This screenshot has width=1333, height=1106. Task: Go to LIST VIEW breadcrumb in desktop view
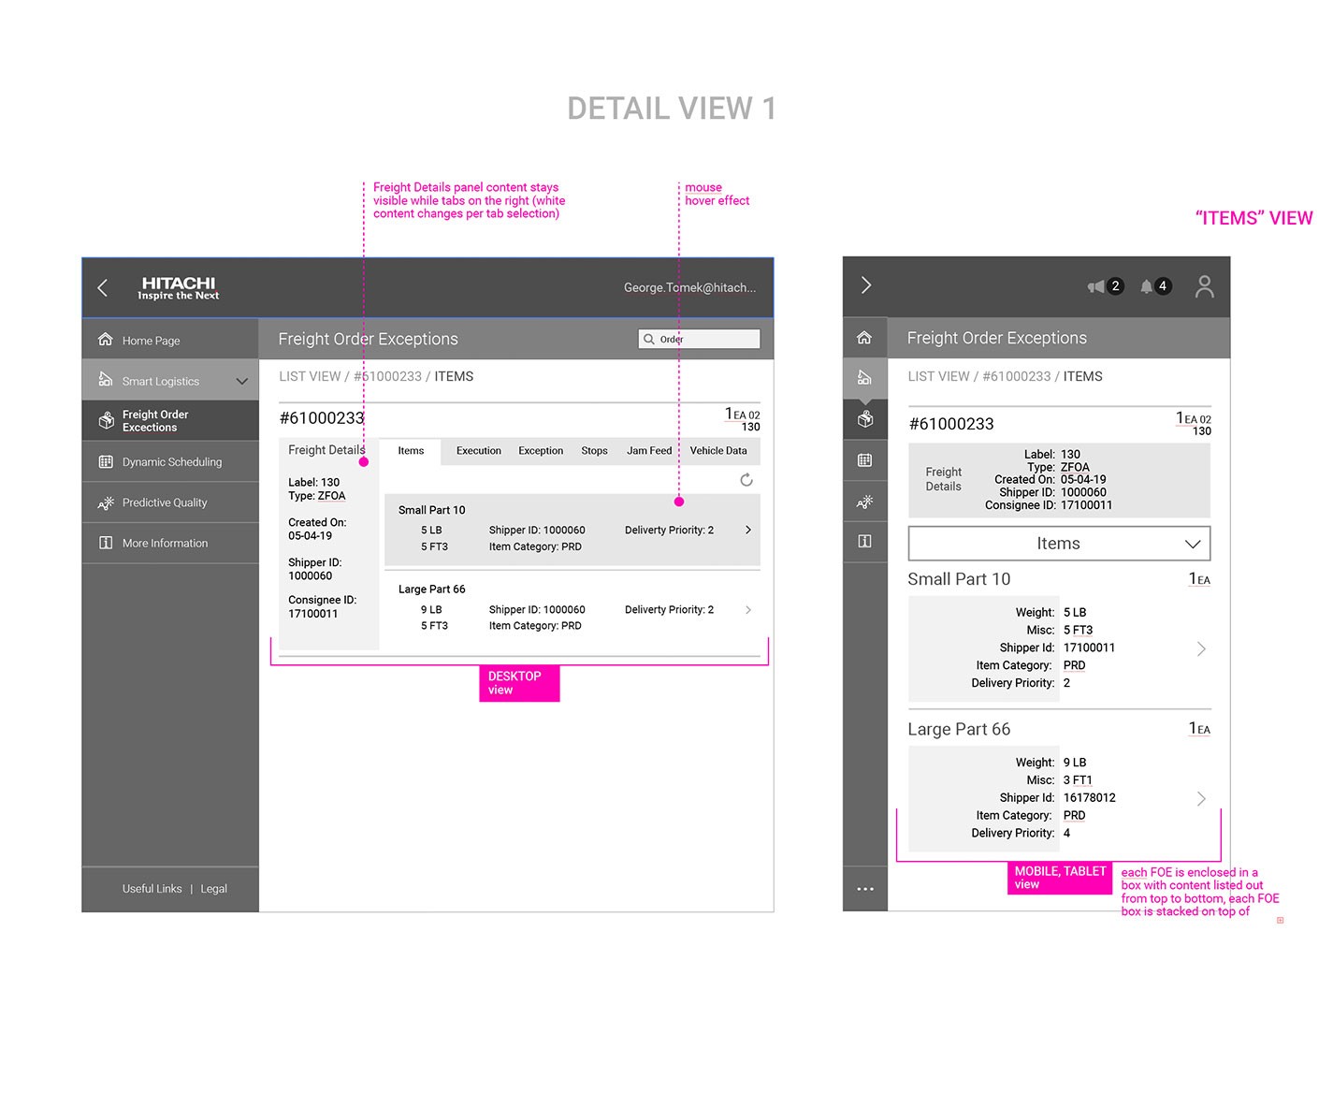[x=310, y=376]
